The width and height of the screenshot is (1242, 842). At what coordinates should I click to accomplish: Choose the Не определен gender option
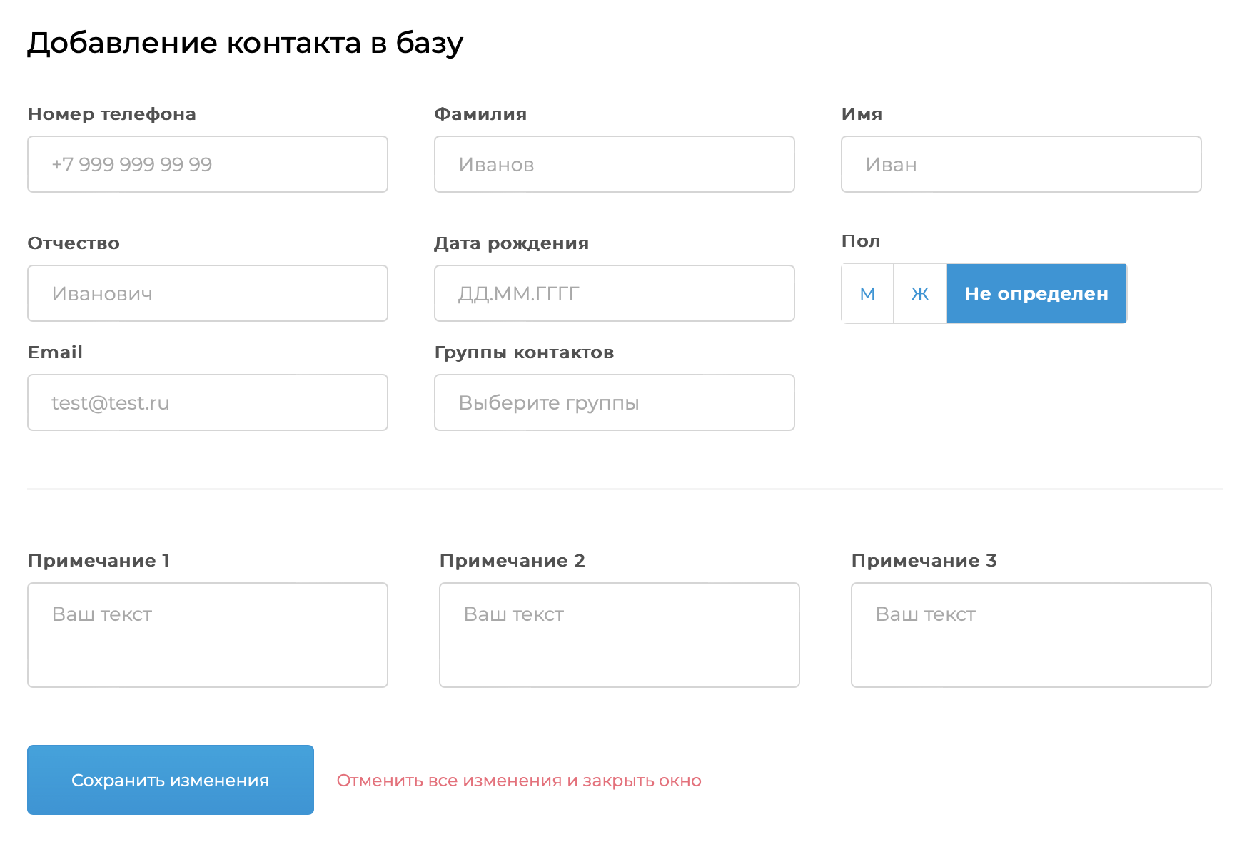point(1036,293)
